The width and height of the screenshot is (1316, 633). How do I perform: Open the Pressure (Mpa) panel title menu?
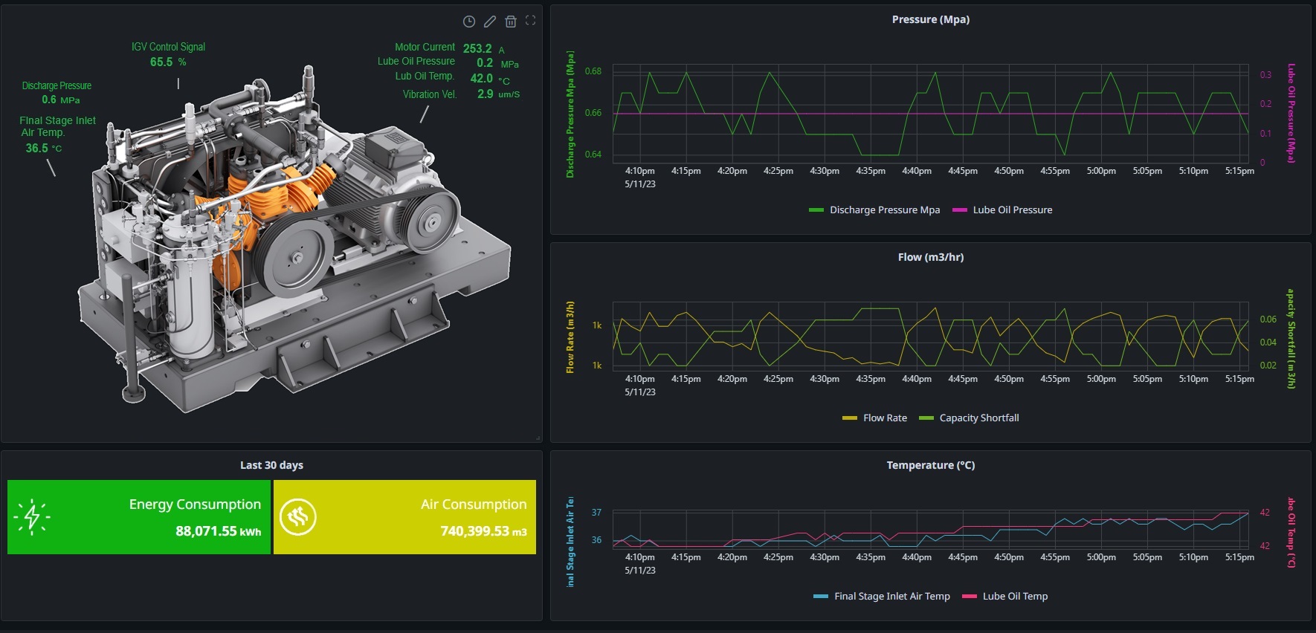[x=930, y=20]
